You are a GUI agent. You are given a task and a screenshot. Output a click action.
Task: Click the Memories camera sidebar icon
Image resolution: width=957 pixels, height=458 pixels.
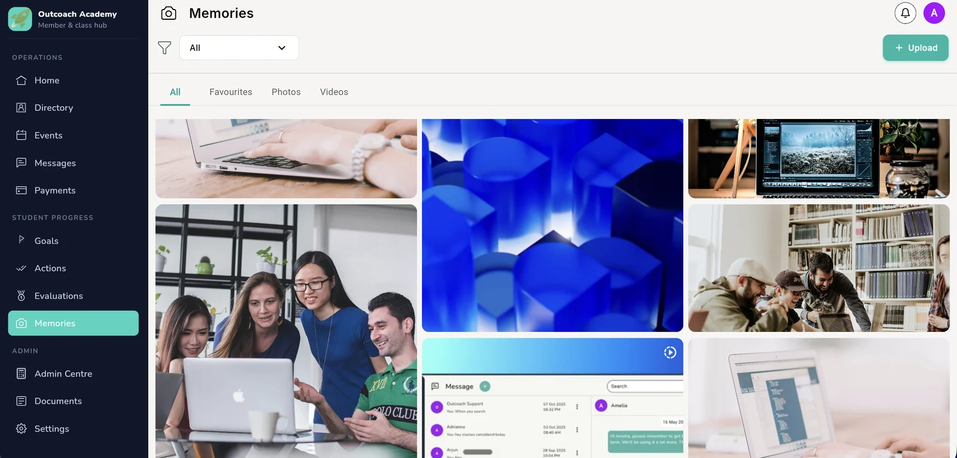(22, 323)
